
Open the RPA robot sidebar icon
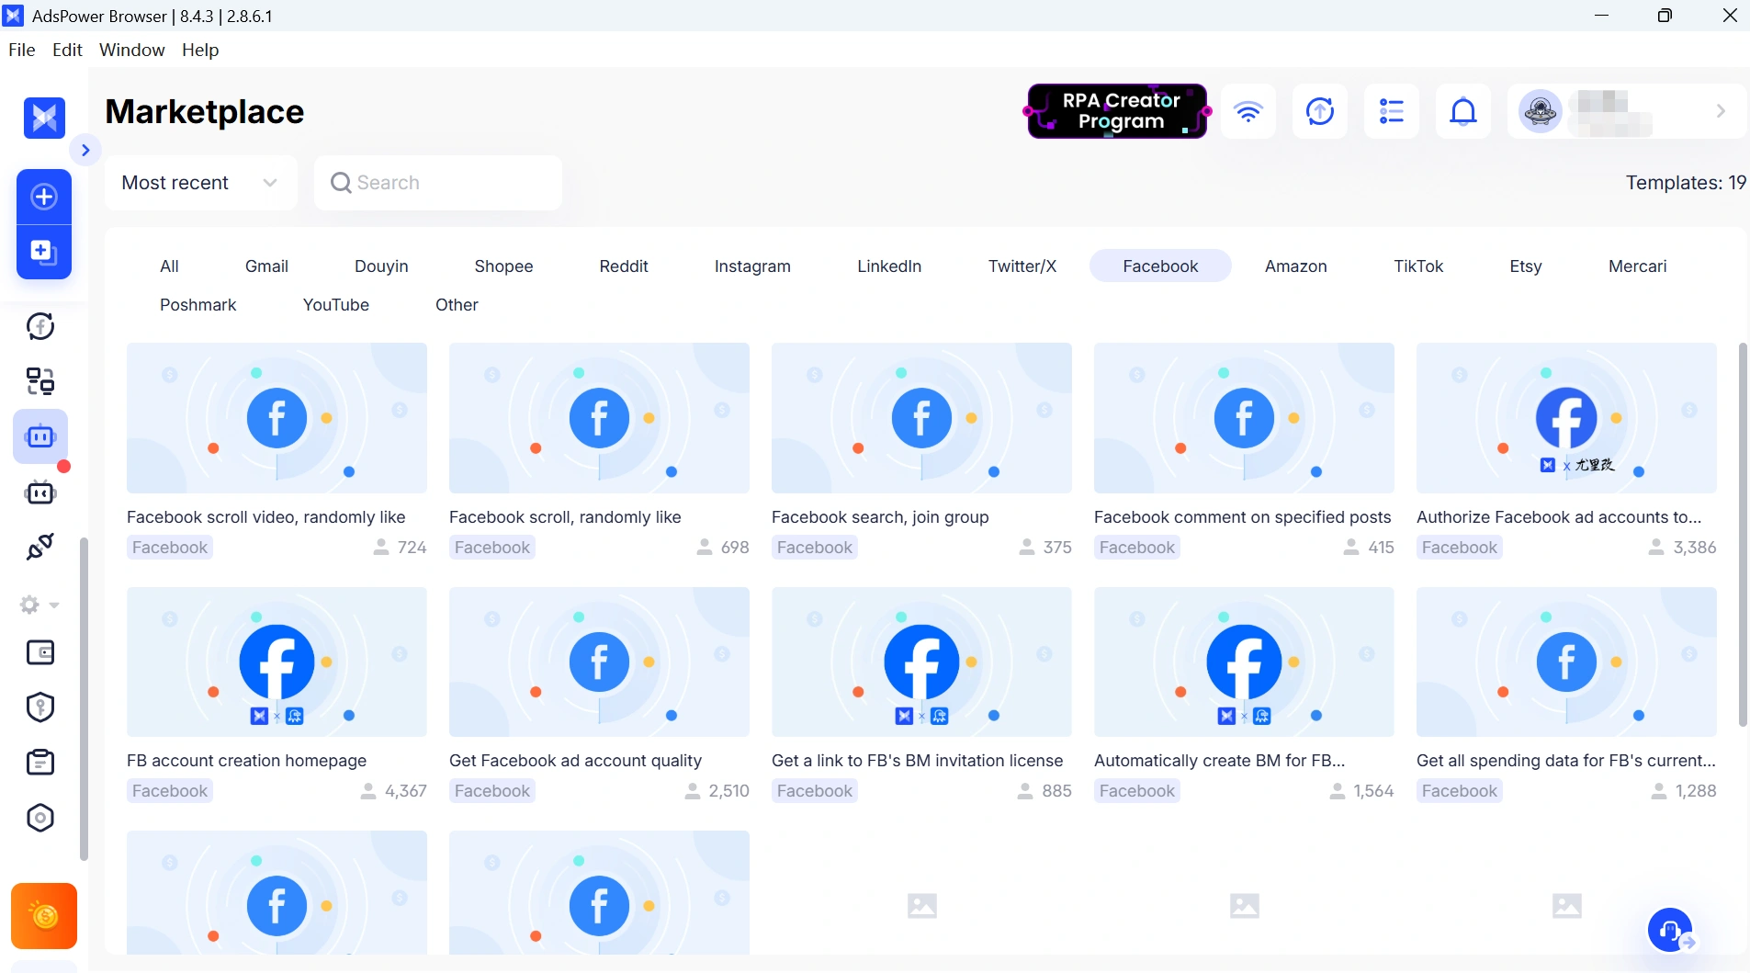40,436
